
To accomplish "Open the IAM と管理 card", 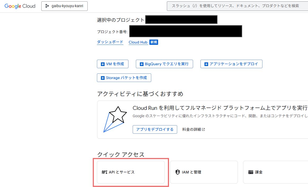I will point(204,172).
